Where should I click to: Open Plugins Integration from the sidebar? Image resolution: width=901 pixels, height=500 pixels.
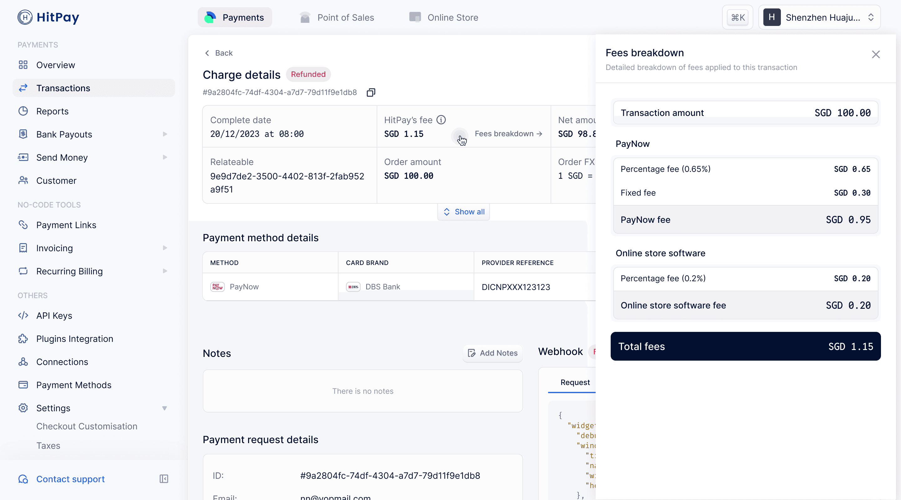(x=74, y=338)
